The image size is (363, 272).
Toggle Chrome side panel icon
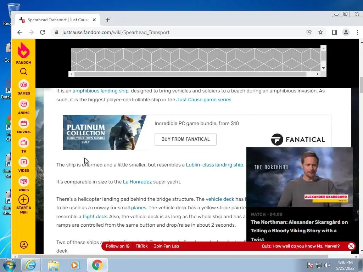[x=335, y=32]
